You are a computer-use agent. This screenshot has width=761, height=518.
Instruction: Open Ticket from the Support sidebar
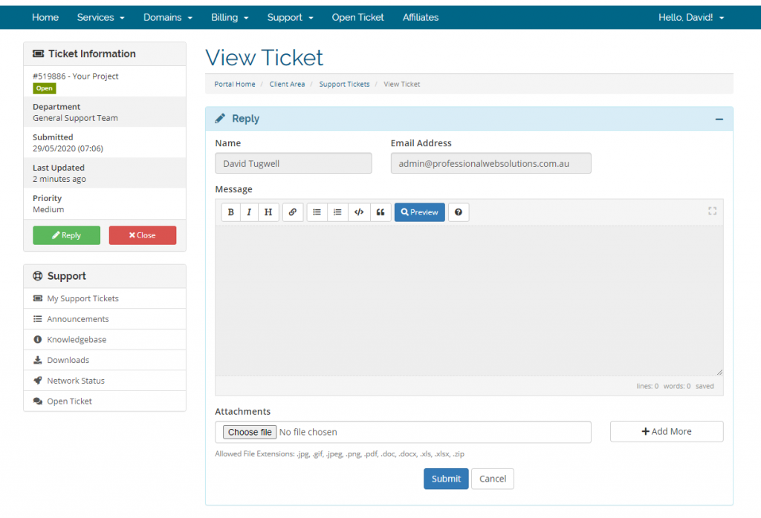point(105,401)
